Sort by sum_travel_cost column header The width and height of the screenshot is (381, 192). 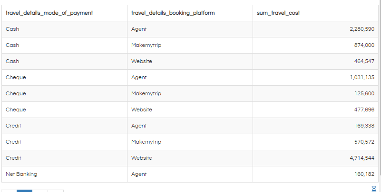(278, 13)
